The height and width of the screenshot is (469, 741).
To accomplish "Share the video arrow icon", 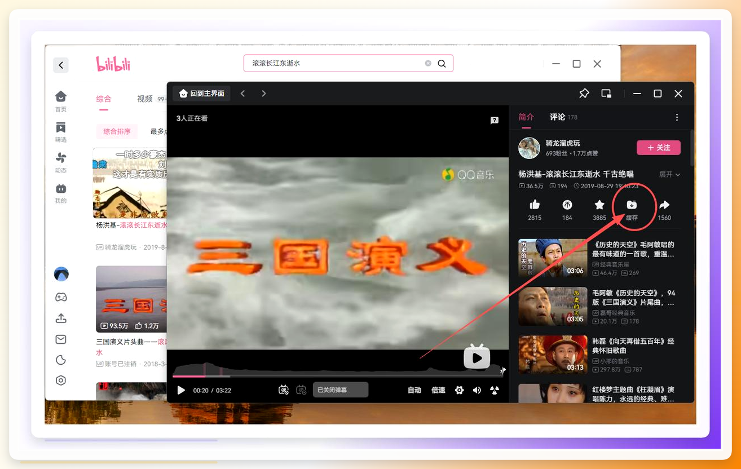I will coord(664,205).
